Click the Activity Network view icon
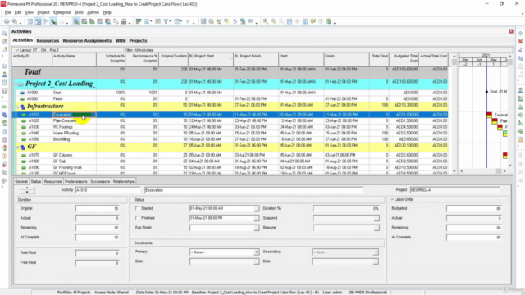Viewport: 525px width, 295px height. pos(46,21)
